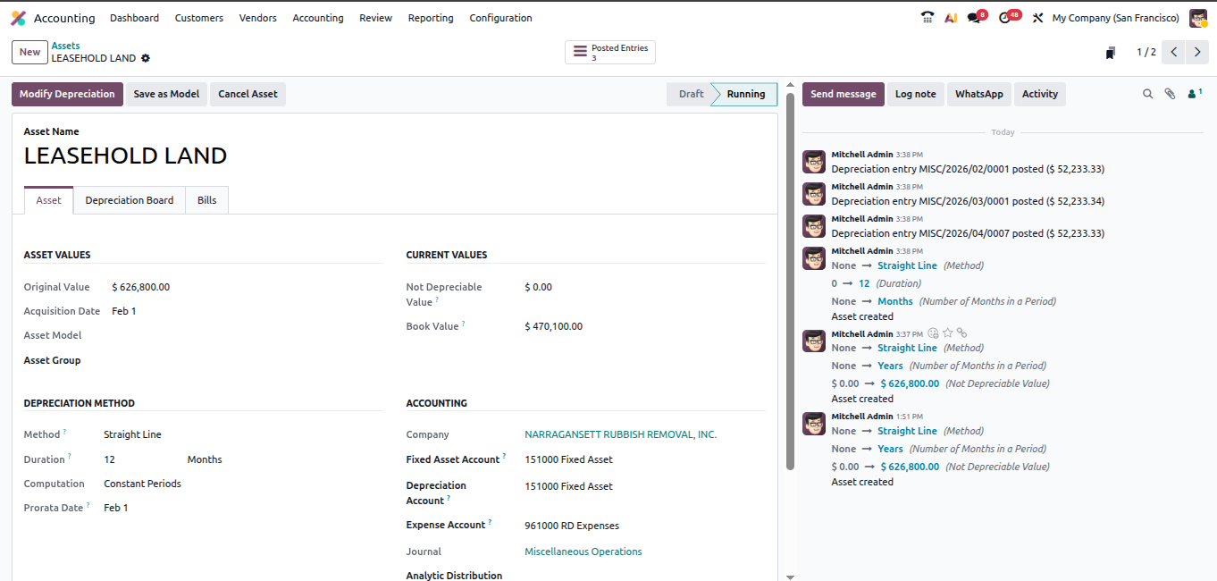The image size is (1217, 581).
Task: Click the 961000 RD Expenses account value
Action: coord(572,526)
